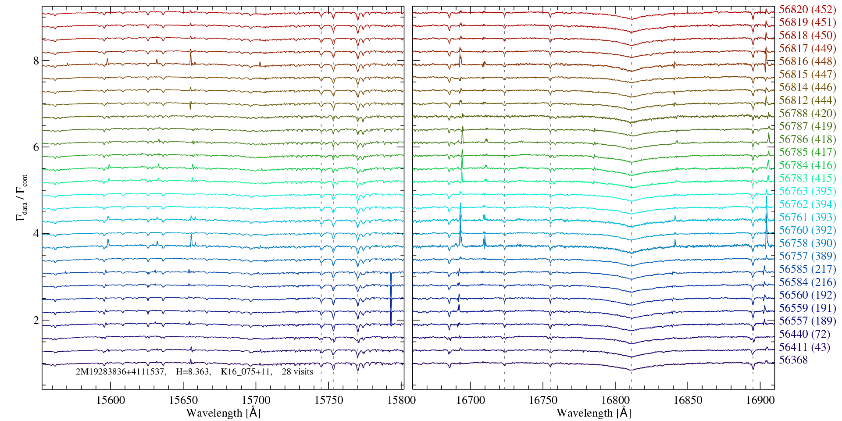This screenshot has width=842, height=421.
Task: Click the right panel Wavelength axis title
Action: click(593, 413)
